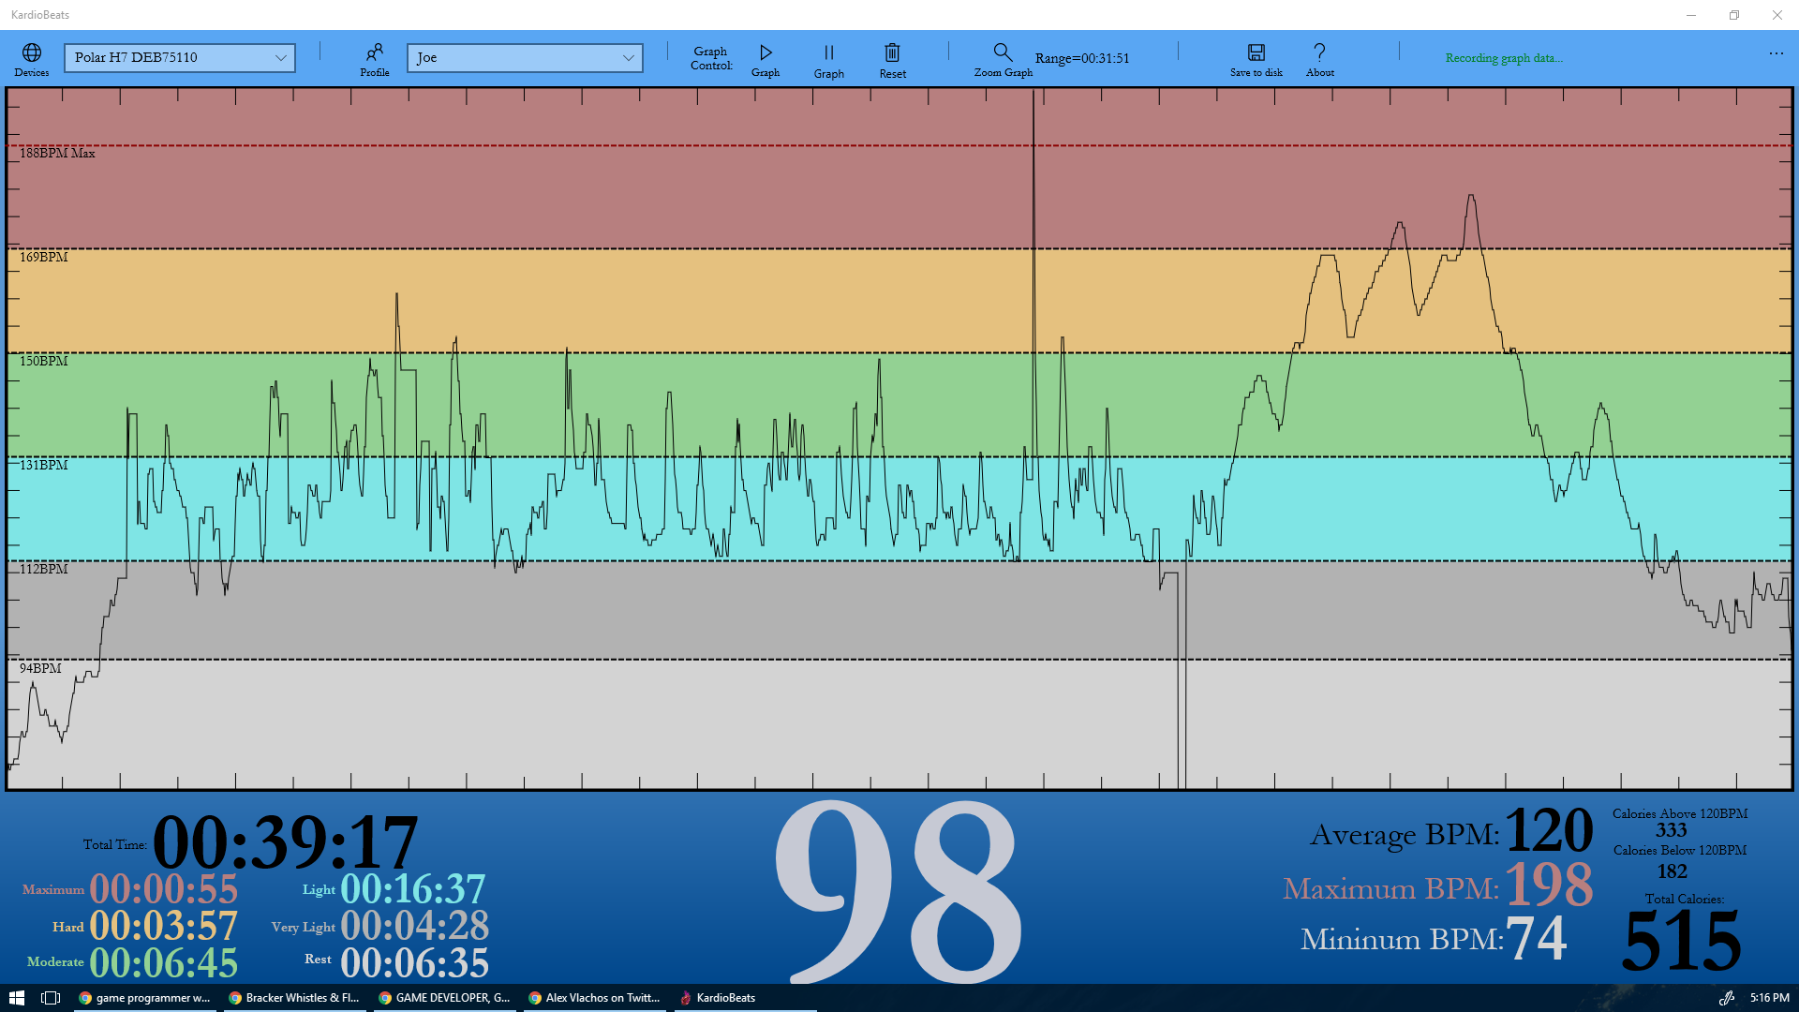Select the Graph tab label
Image resolution: width=1799 pixels, height=1012 pixels.
(x=765, y=73)
